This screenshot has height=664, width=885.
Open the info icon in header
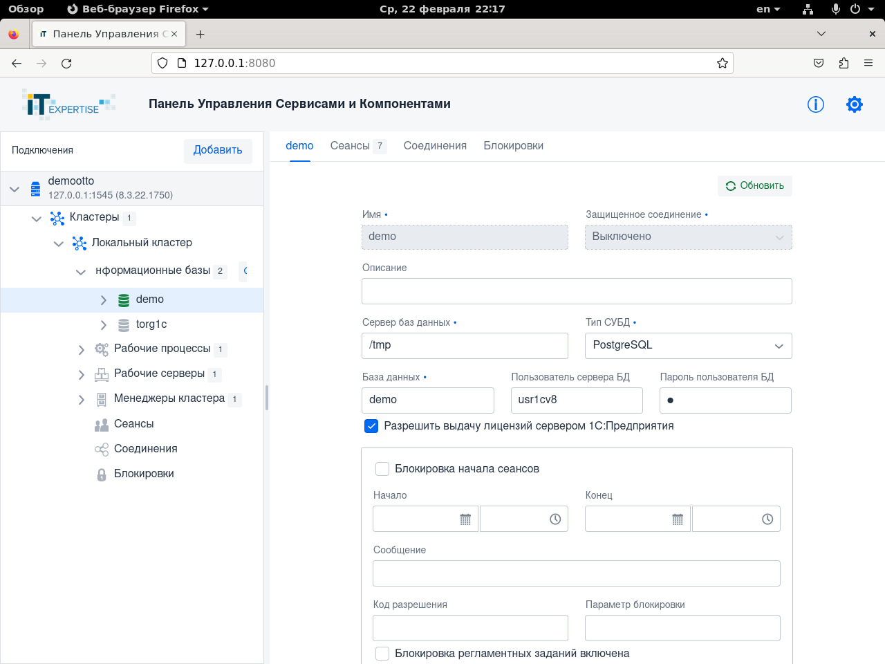[x=816, y=104]
